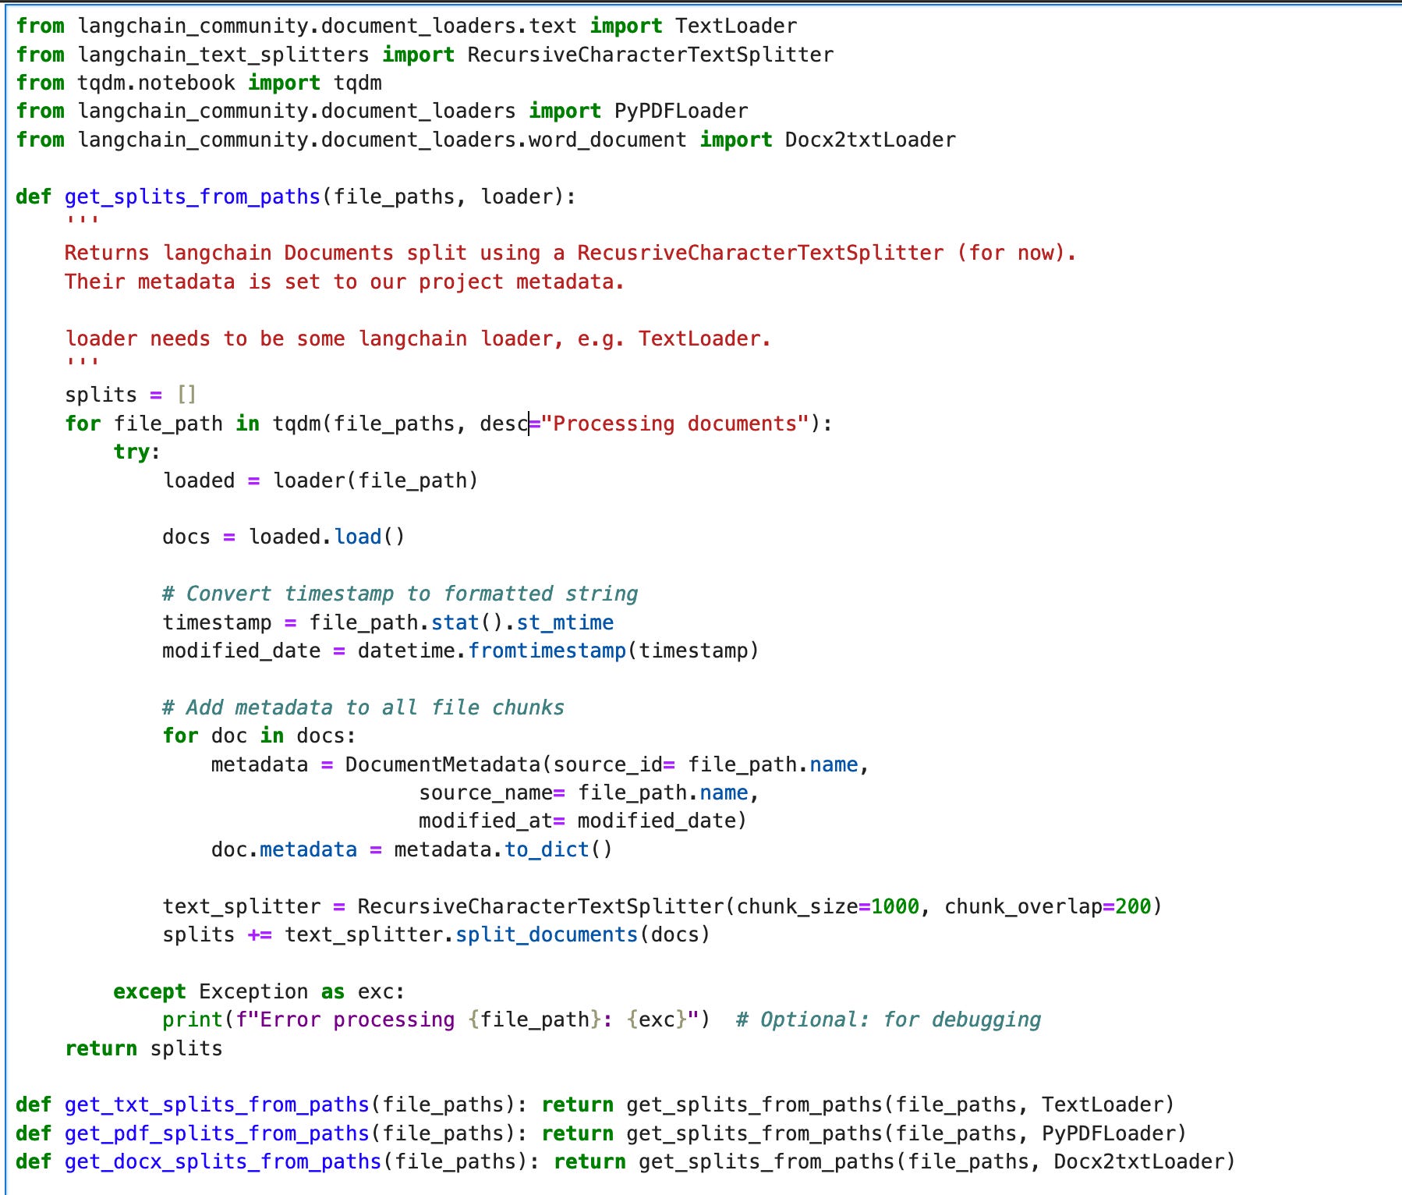
Task: Click the chunk_overlap value 200
Action: [1133, 906]
